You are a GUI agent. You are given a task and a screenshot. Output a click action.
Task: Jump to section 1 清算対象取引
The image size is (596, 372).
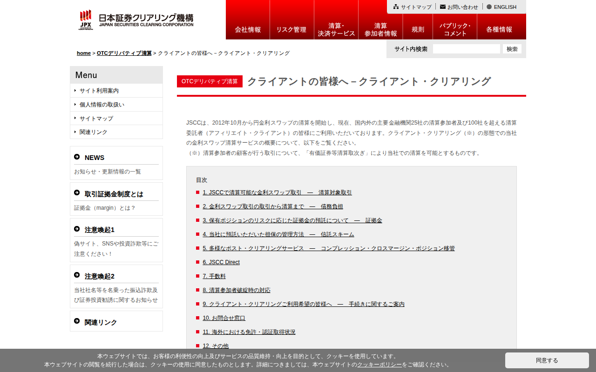tap(278, 193)
